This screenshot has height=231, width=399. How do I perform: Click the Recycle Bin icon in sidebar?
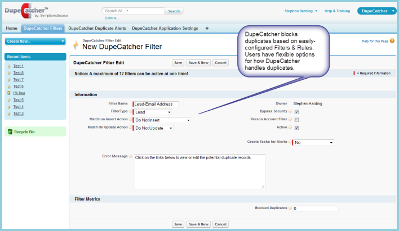tap(10, 132)
